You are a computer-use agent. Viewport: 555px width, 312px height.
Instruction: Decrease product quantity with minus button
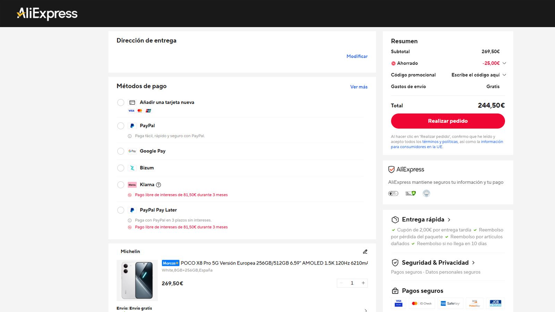pos(341,283)
